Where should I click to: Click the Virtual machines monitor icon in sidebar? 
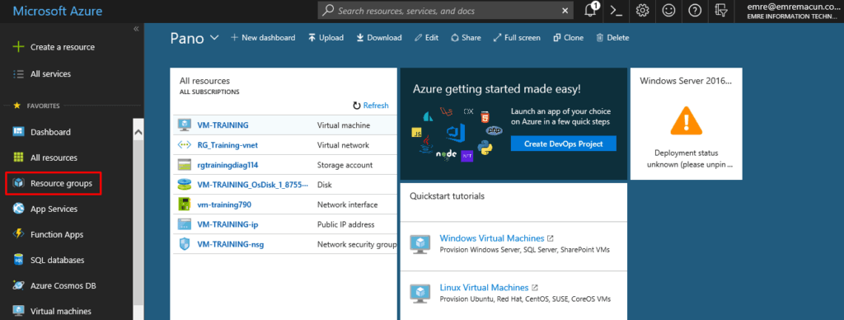pos(19,312)
